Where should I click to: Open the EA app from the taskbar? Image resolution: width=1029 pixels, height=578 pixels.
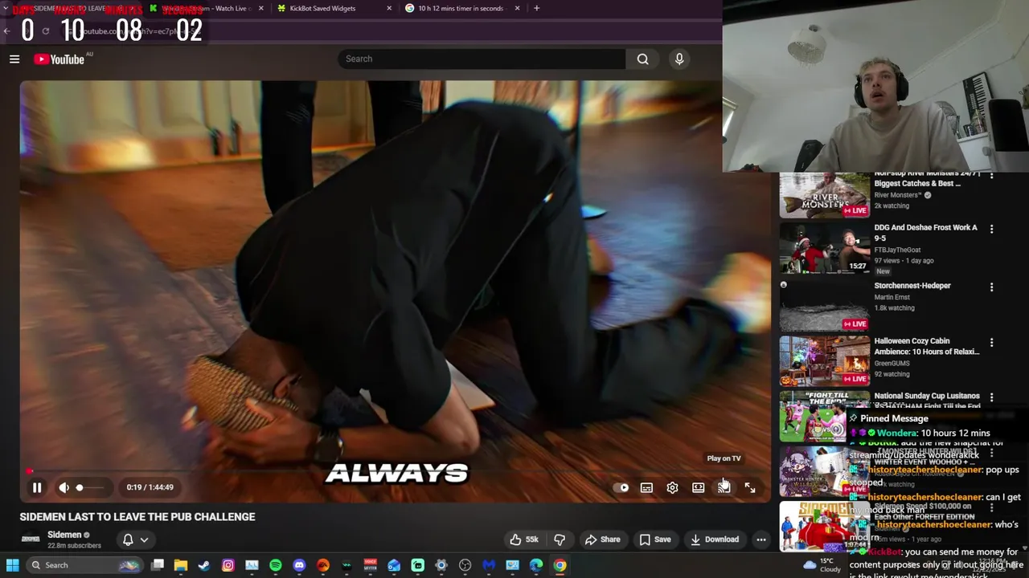coord(323,565)
